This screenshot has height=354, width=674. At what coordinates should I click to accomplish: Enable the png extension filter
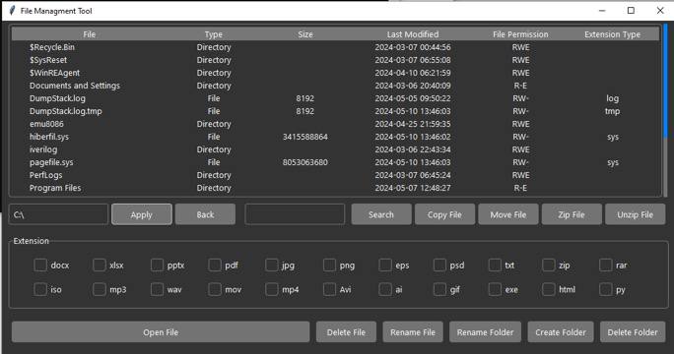[x=329, y=265]
